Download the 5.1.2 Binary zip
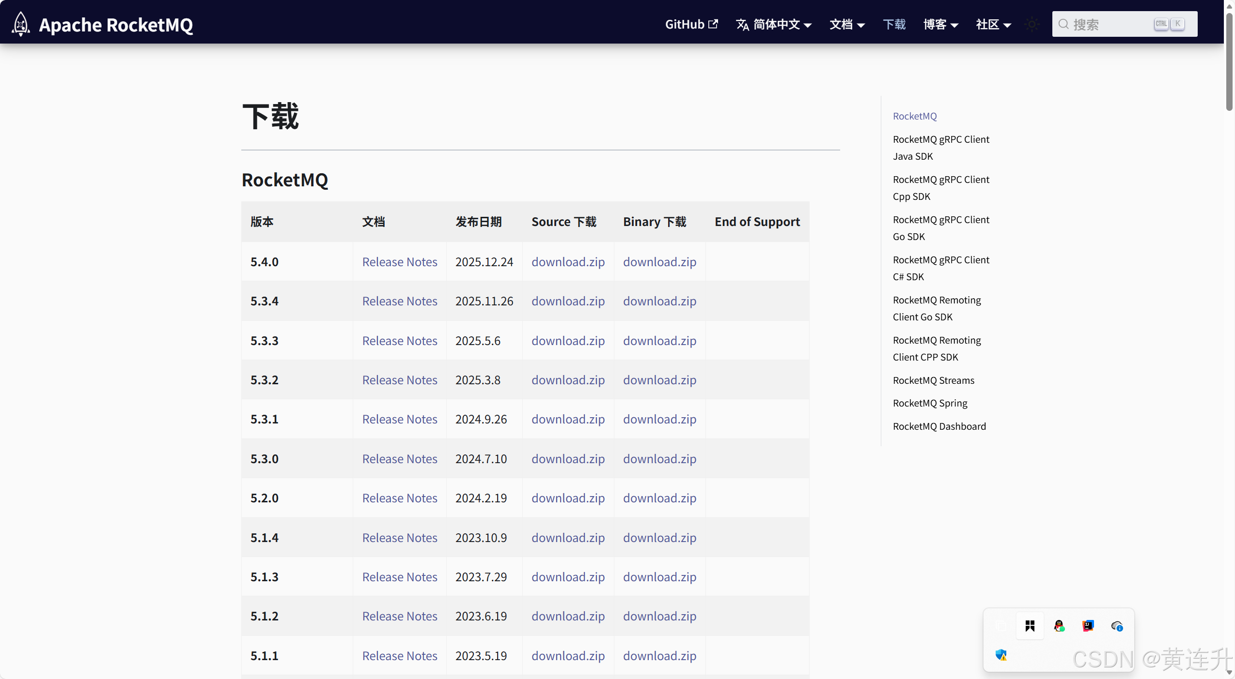 [x=659, y=616]
